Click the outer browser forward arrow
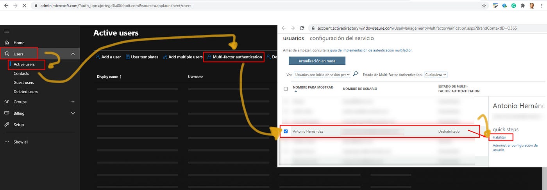This screenshot has width=547, height=190. coord(15,6)
